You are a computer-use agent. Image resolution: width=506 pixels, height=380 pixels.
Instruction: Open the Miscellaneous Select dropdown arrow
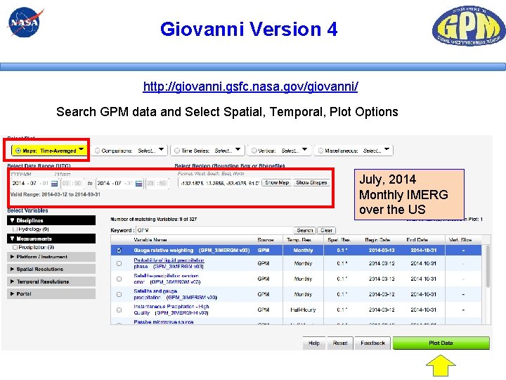[x=387, y=150]
